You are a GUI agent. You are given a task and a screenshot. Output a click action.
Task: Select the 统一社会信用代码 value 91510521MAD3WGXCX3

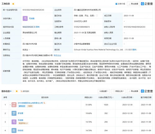33,10
